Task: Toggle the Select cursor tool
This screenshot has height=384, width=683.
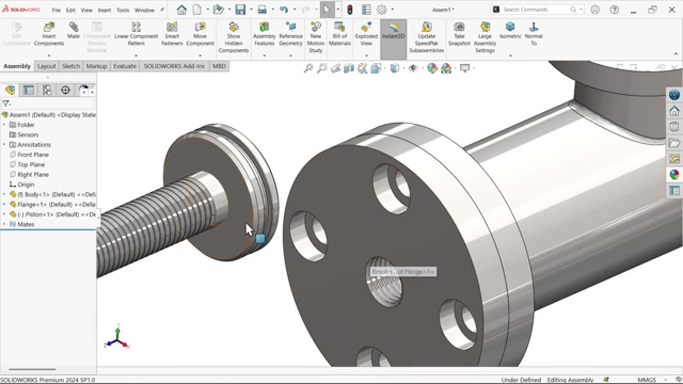Action: point(327,10)
